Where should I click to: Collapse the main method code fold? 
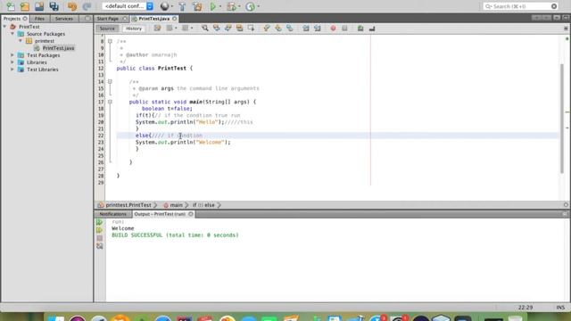pyautogui.click(x=110, y=102)
